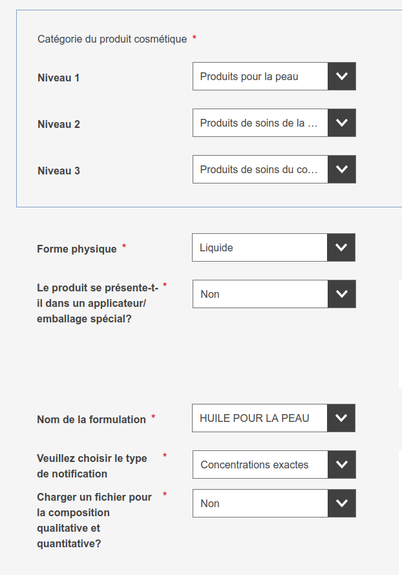Open the 'Produits de soins de la…' select box

[x=260, y=123]
